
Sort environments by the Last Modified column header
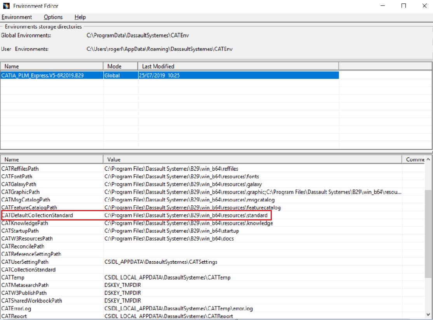[x=238, y=66]
